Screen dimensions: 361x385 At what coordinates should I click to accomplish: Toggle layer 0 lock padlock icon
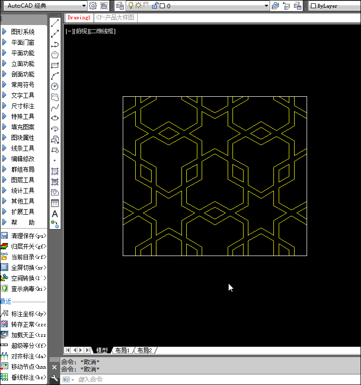click(x=155, y=5)
